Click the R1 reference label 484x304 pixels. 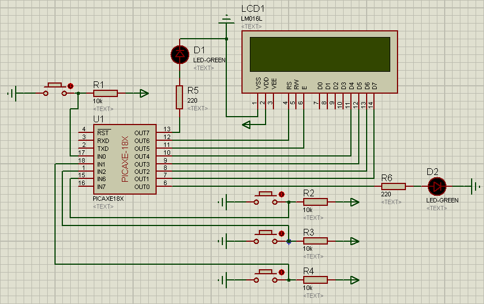click(x=98, y=85)
